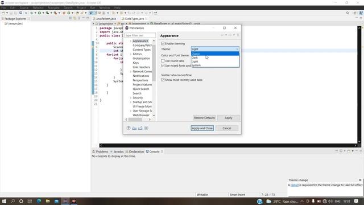The height and width of the screenshot is (205, 364).
Task: Click the External Tools red toolbox icon
Action: click(x=56, y=13)
